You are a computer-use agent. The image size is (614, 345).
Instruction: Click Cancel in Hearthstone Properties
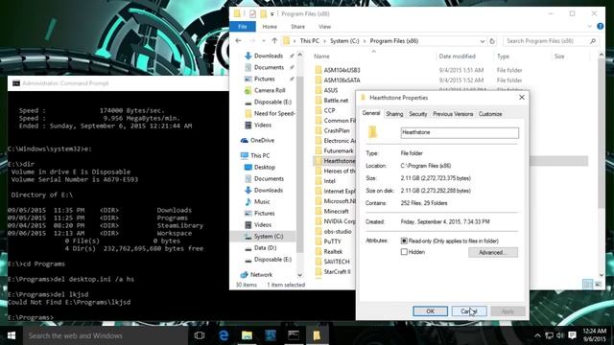click(469, 311)
